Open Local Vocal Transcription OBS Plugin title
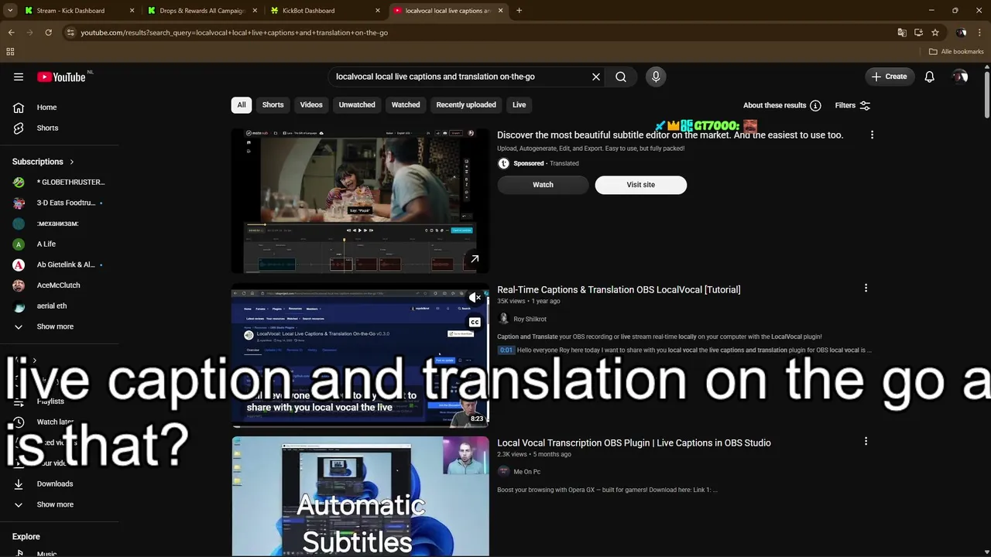 634,443
